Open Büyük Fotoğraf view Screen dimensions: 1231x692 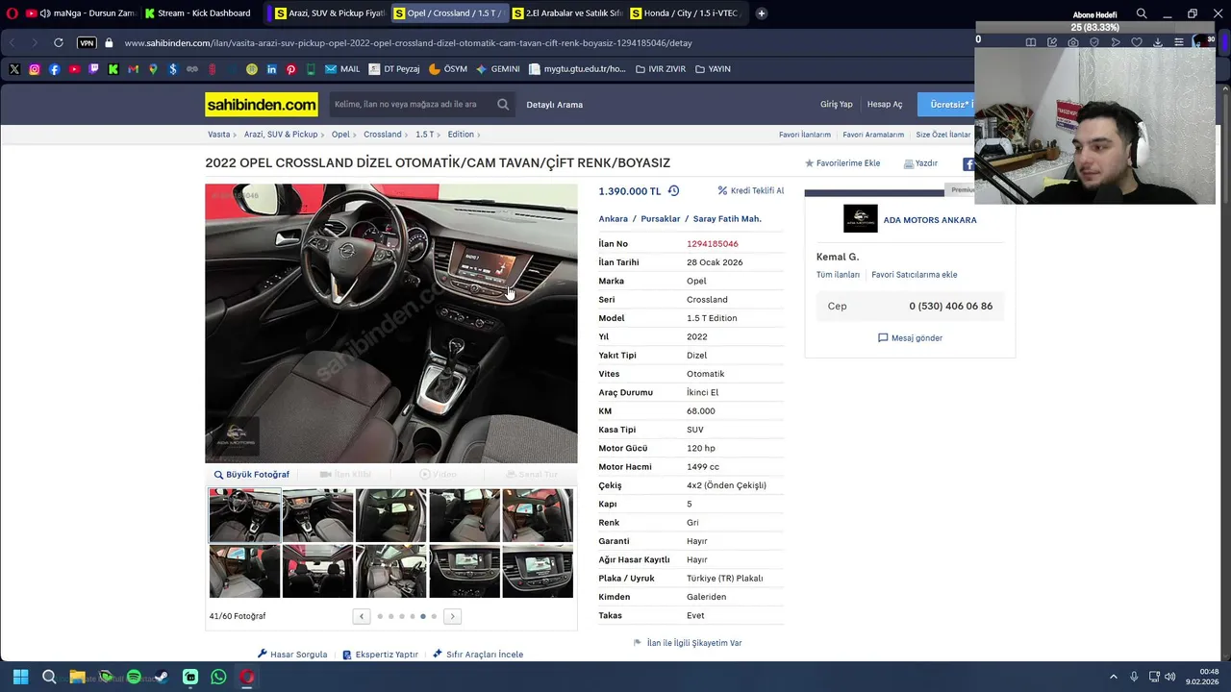(x=251, y=475)
